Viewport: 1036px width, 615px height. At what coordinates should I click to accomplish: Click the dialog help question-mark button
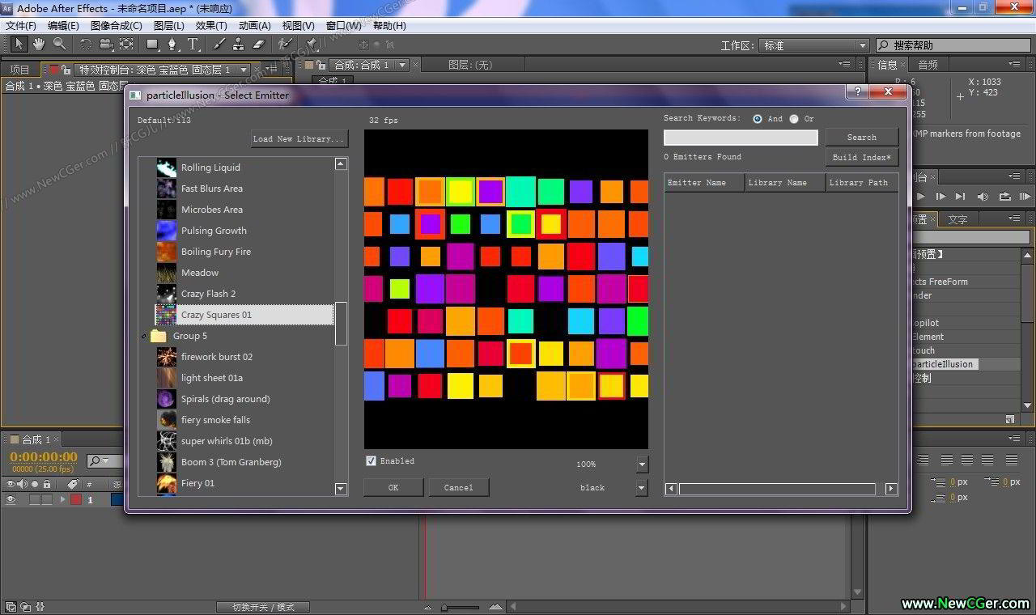(857, 92)
